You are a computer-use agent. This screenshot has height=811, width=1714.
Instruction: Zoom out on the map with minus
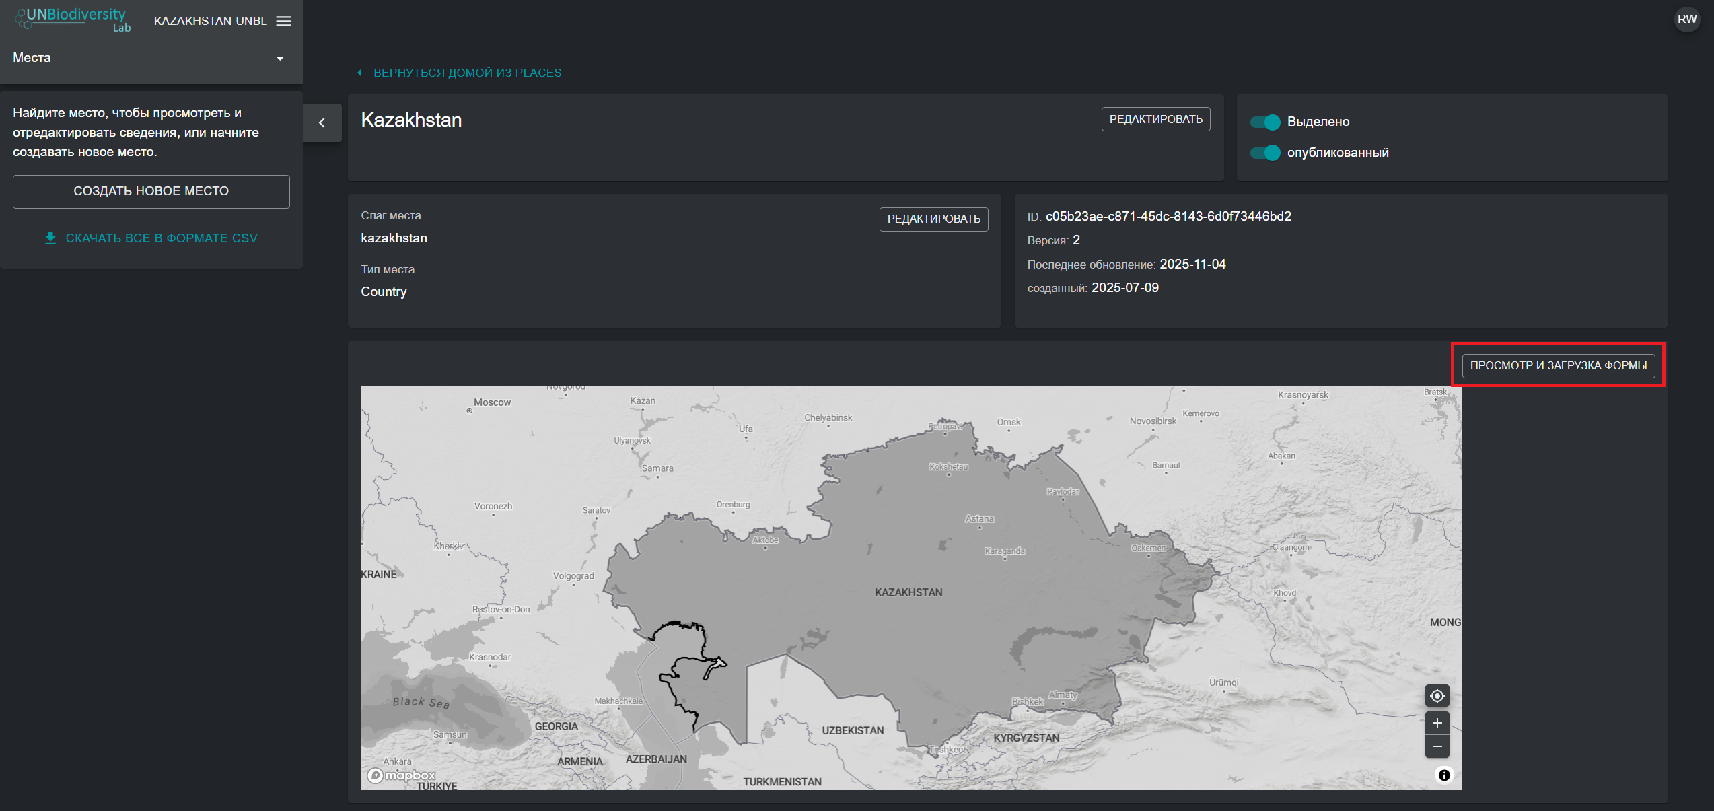click(x=1437, y=746)
